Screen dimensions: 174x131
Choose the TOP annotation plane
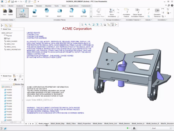click(x=47, y=13)
